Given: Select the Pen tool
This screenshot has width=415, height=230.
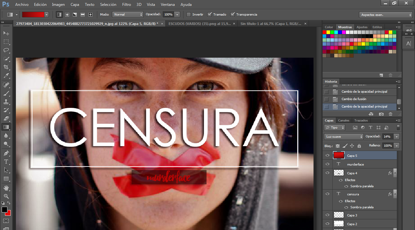Looking at the screenshot, I should coord(6,153).
